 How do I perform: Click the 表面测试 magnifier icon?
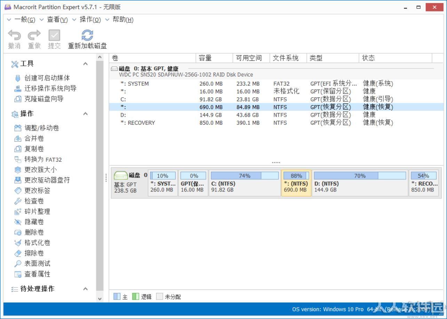18,264
